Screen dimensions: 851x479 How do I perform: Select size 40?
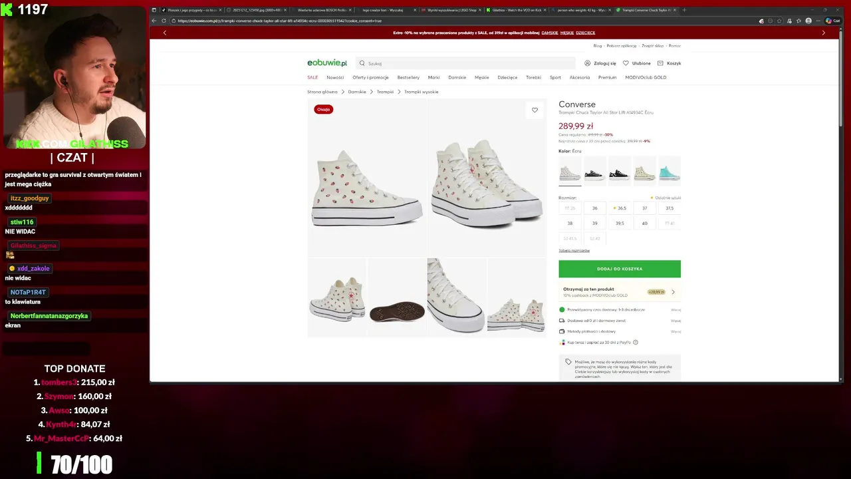click(x=644, y=224)
